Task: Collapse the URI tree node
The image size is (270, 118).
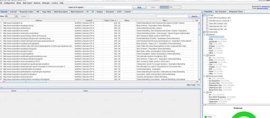Action: (204, 93)
